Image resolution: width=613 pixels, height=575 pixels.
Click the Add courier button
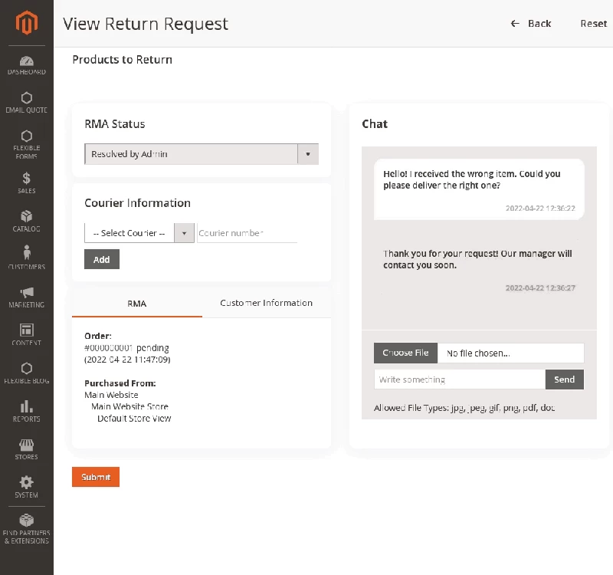pyautogui.click(x=102, y=259)
